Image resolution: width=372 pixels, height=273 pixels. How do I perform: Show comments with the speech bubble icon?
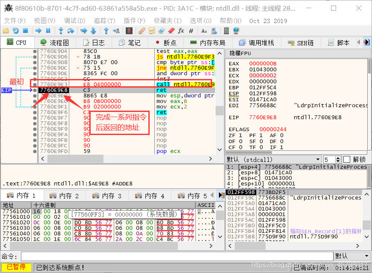[152, 31]
